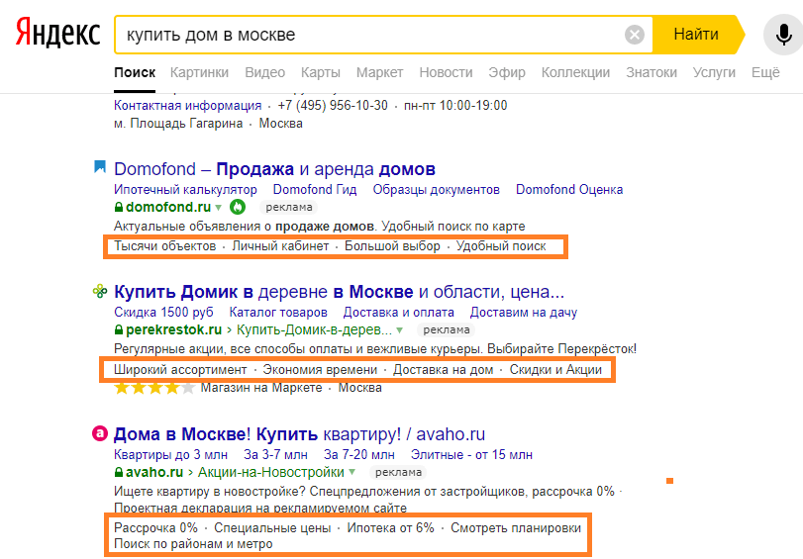Screen dimensions: 803x559
Task: Switch to the Маркет tab
Action: pyautogui.click(x=379, y=72)
